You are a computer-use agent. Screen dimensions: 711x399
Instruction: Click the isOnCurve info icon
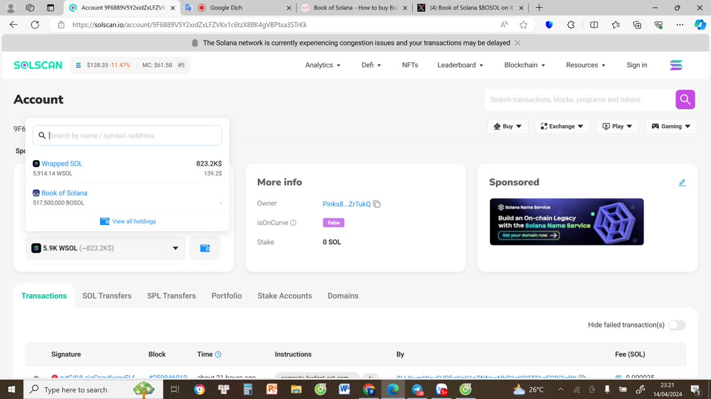point(293,223)
